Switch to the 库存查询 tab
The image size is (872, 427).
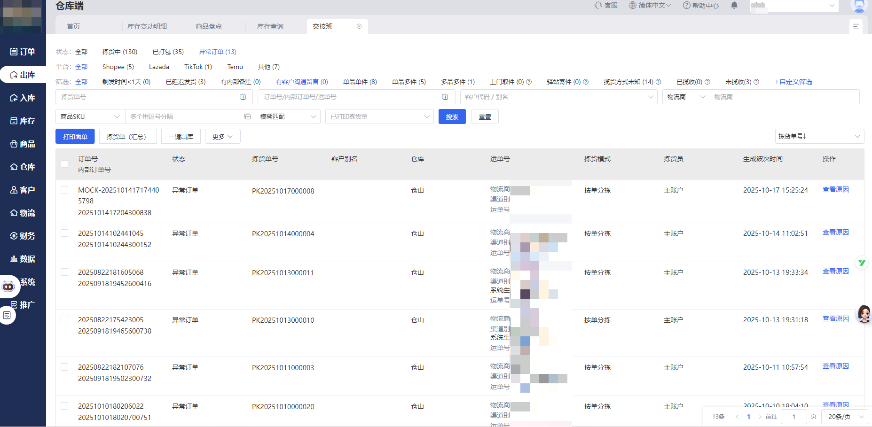[x=270, y=26]
